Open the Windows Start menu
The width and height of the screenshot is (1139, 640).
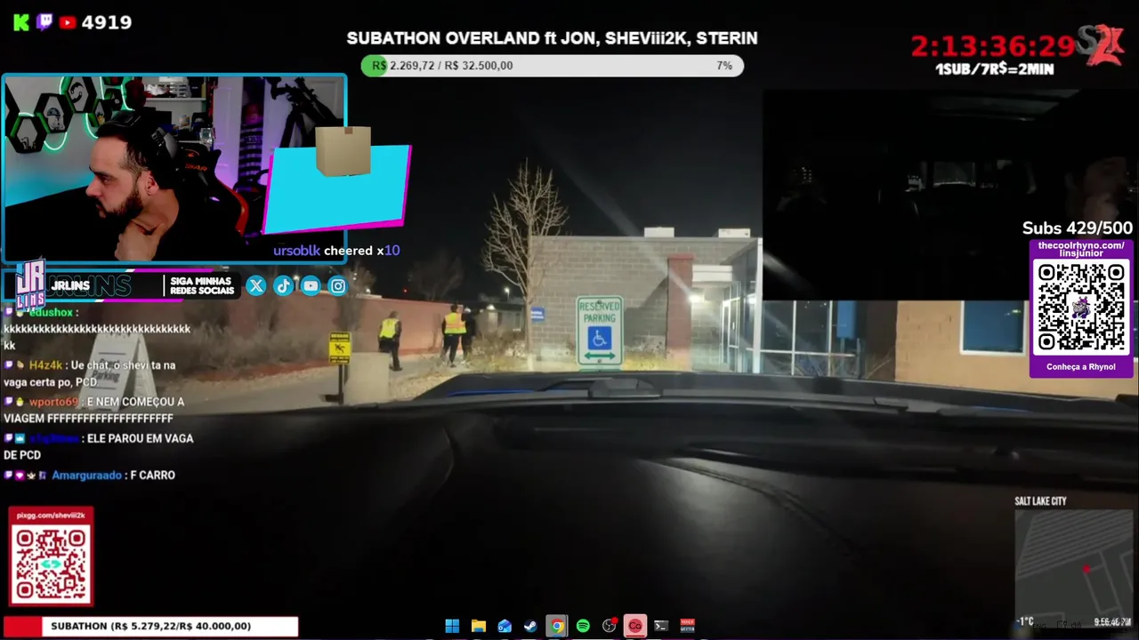(452, 626)
